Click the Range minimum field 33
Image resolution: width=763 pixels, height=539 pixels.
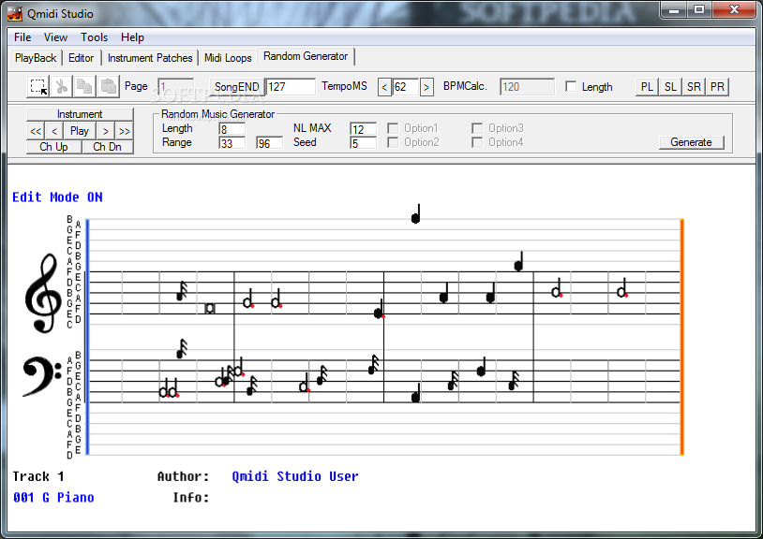click(x=232, y=143)
